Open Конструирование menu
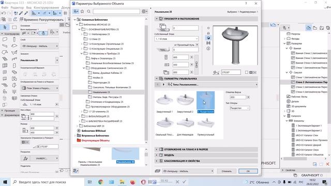The width and height of the screenshot is (331, 186). [x=47, y=8]
